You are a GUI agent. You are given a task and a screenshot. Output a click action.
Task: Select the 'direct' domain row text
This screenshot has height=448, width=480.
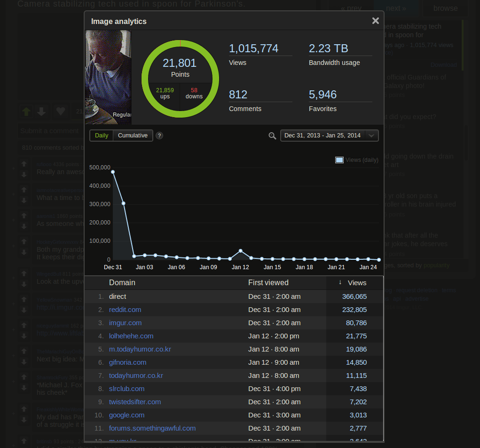[118, 296]
